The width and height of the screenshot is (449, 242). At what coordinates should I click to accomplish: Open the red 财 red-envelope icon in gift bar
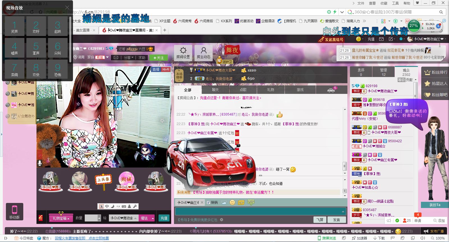[40, 218]
